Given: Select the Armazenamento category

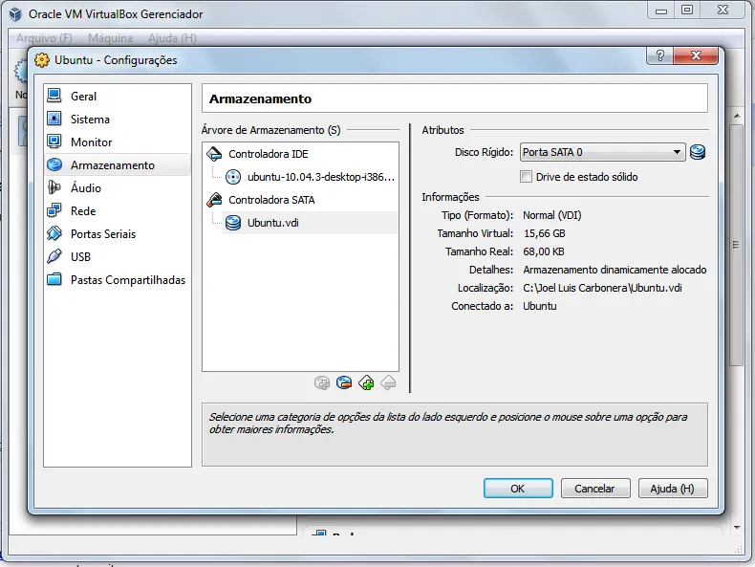Looking at the screenshot, I should pyautogui.click(x=117, y=165).
